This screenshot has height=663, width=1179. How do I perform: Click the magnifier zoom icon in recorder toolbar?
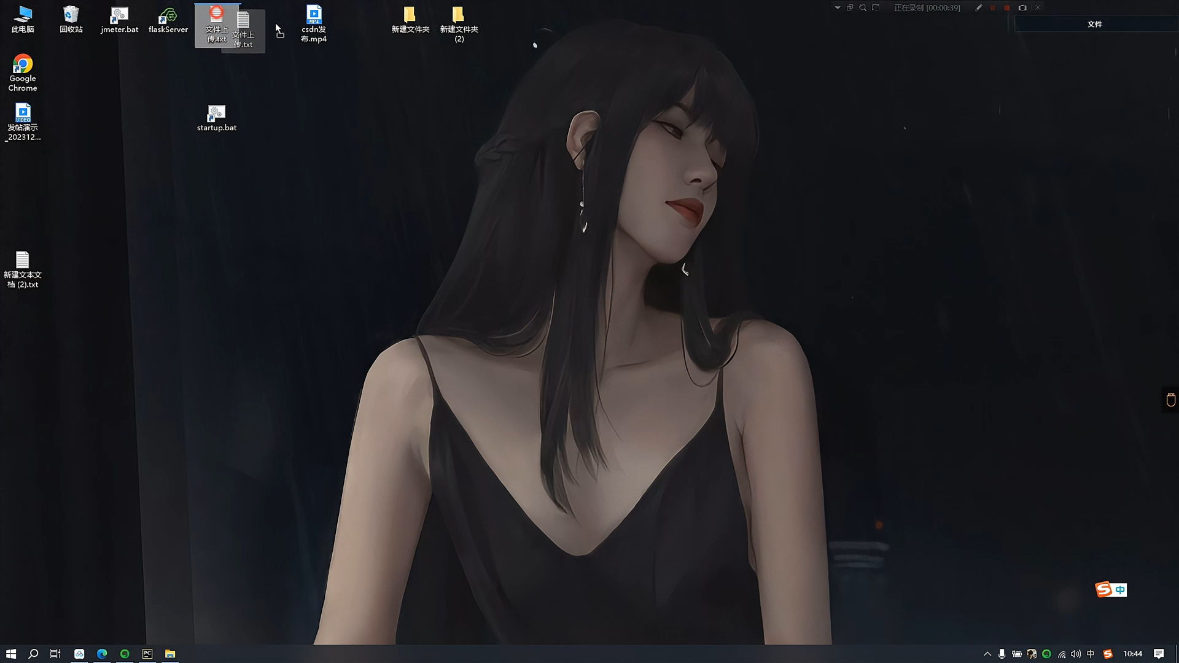click(863, 7)
